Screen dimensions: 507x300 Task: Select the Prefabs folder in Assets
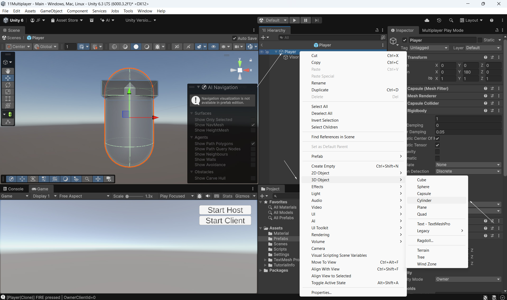click(x=281, y=239)
